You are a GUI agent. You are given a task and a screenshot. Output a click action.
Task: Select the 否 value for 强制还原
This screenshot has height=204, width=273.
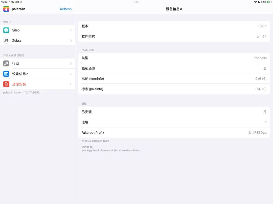(265, 68)
